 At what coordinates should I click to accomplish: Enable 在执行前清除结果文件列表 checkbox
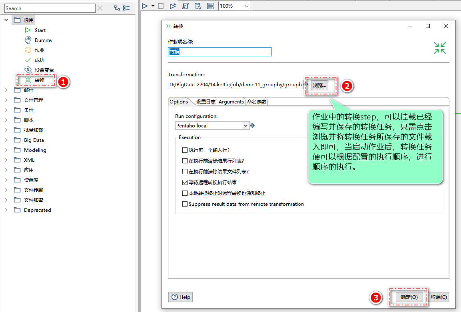pyautogui.click(x=185, y=171)
